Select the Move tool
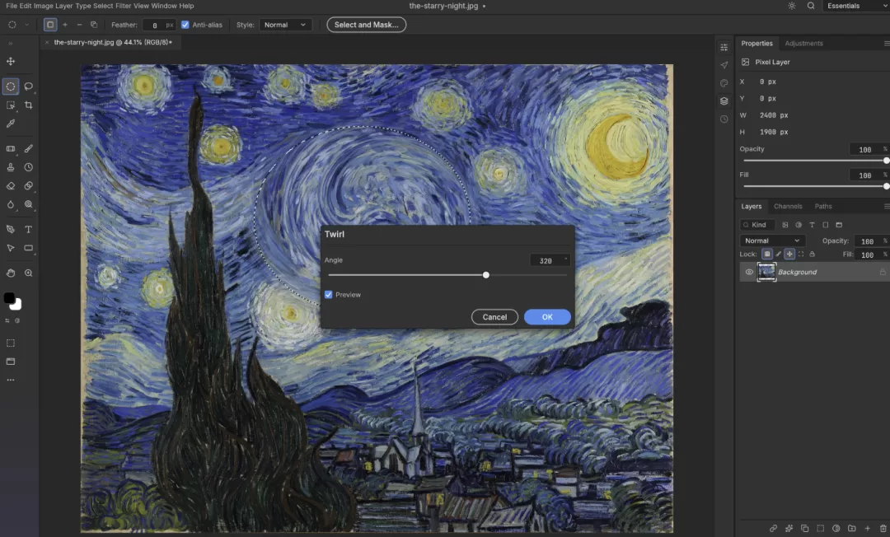This screenshot has width=890, height=537. (10, 61)
